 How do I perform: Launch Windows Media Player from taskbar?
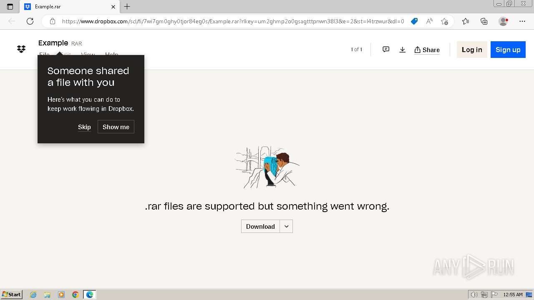pos(61,295)
